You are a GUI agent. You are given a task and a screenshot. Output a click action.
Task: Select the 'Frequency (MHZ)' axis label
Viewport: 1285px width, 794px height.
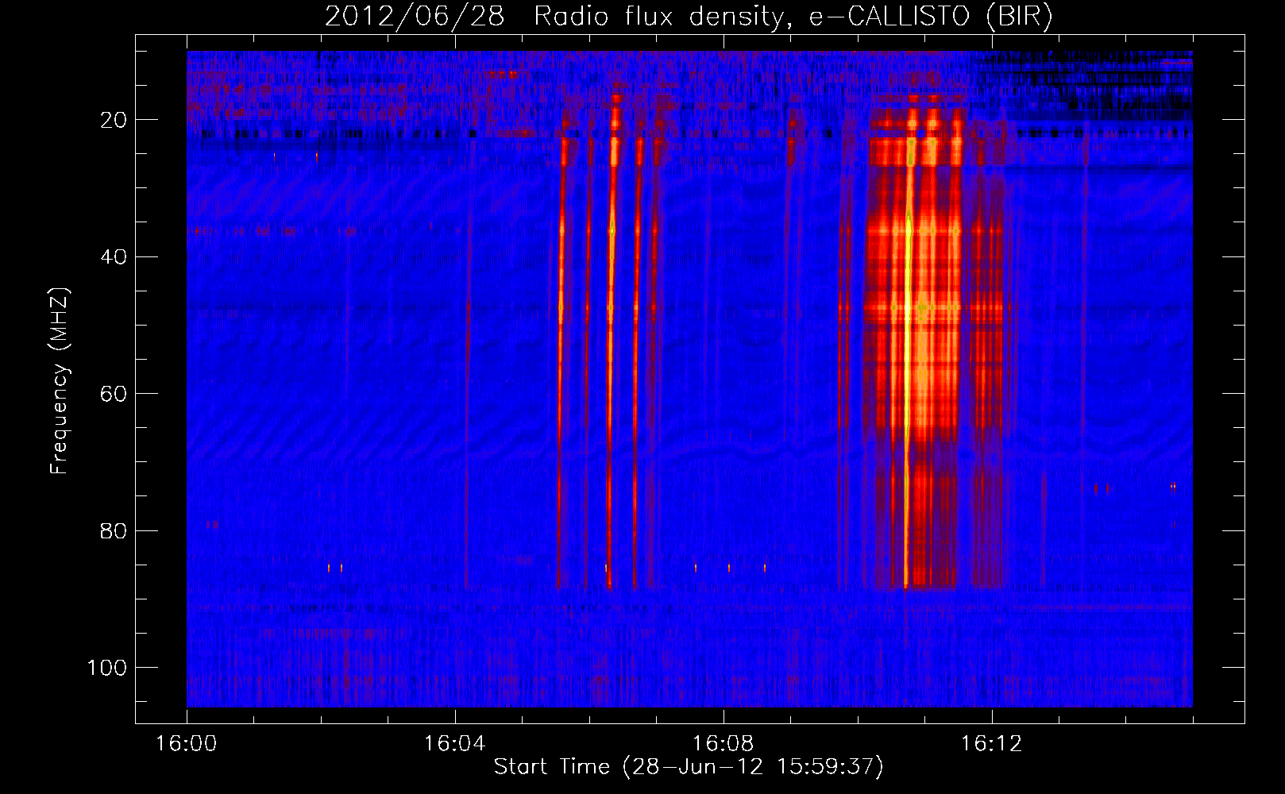click(60, 381)
